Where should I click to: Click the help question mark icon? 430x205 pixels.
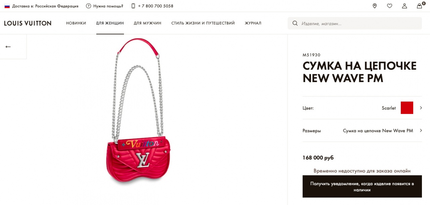coord(88,6)
